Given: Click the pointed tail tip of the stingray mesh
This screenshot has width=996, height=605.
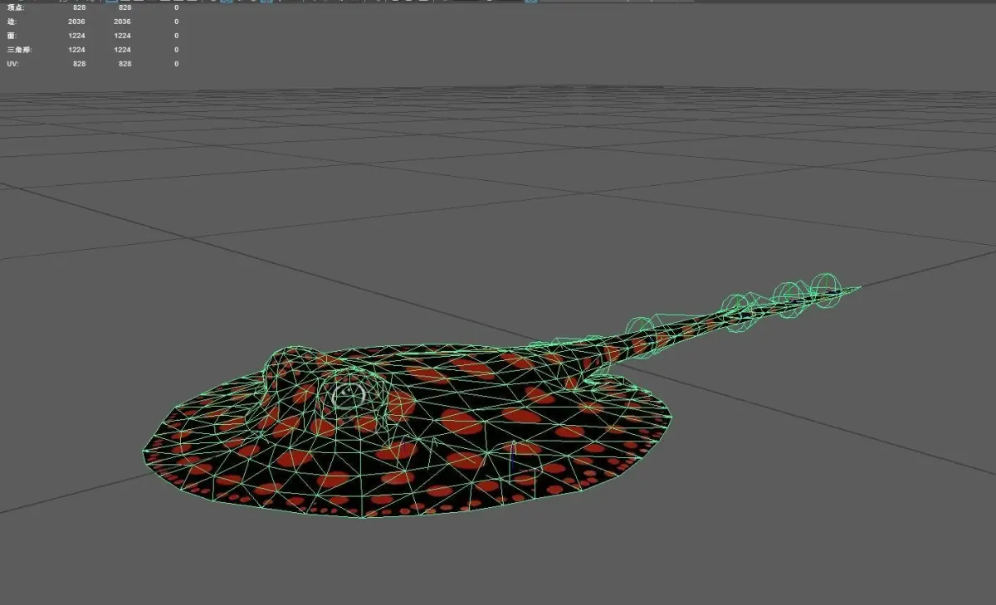Looking at the screenshot, I should (857, 288).
